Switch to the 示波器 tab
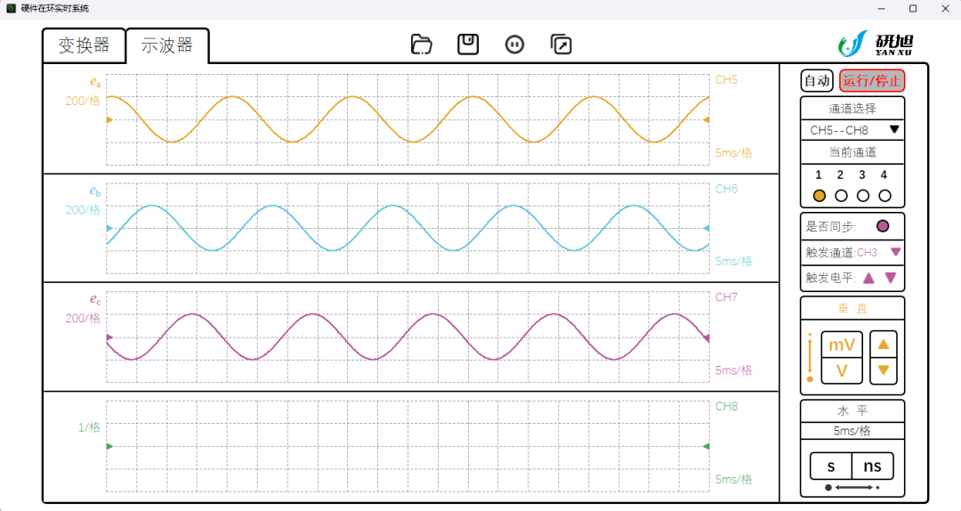961x511 pixels. click(167, 45)
